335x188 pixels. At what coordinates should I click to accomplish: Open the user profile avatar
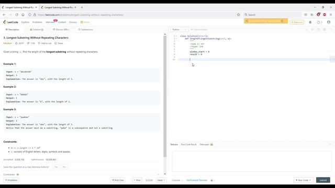coord(329,22)
